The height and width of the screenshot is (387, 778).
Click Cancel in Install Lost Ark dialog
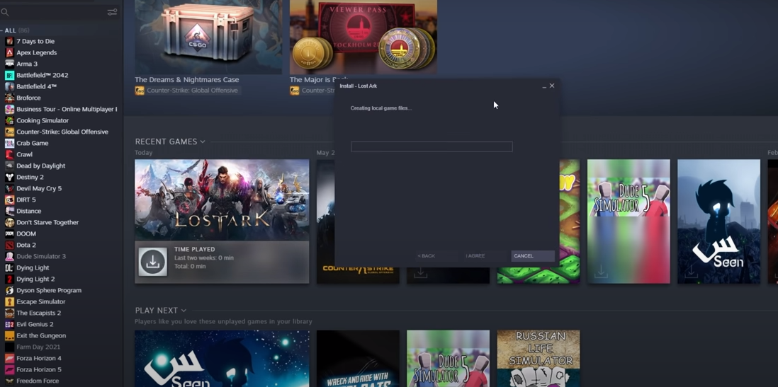533,255
